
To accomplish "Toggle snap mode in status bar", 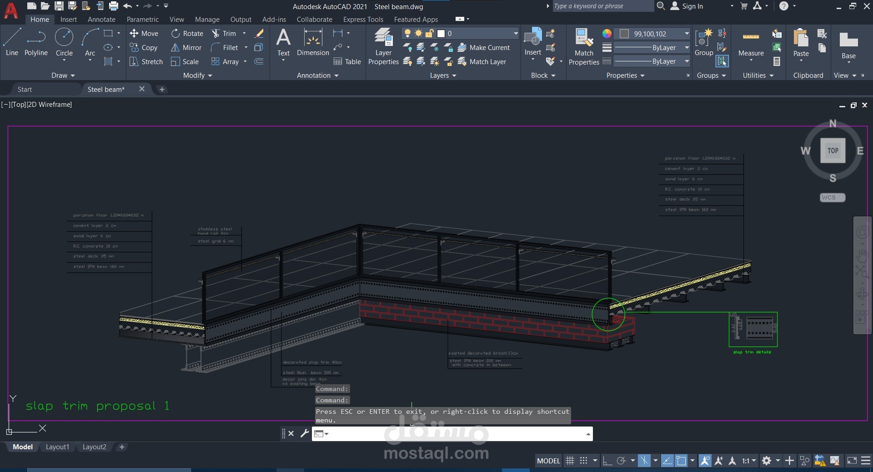I will pyautogui.click(x=584, y=461).
